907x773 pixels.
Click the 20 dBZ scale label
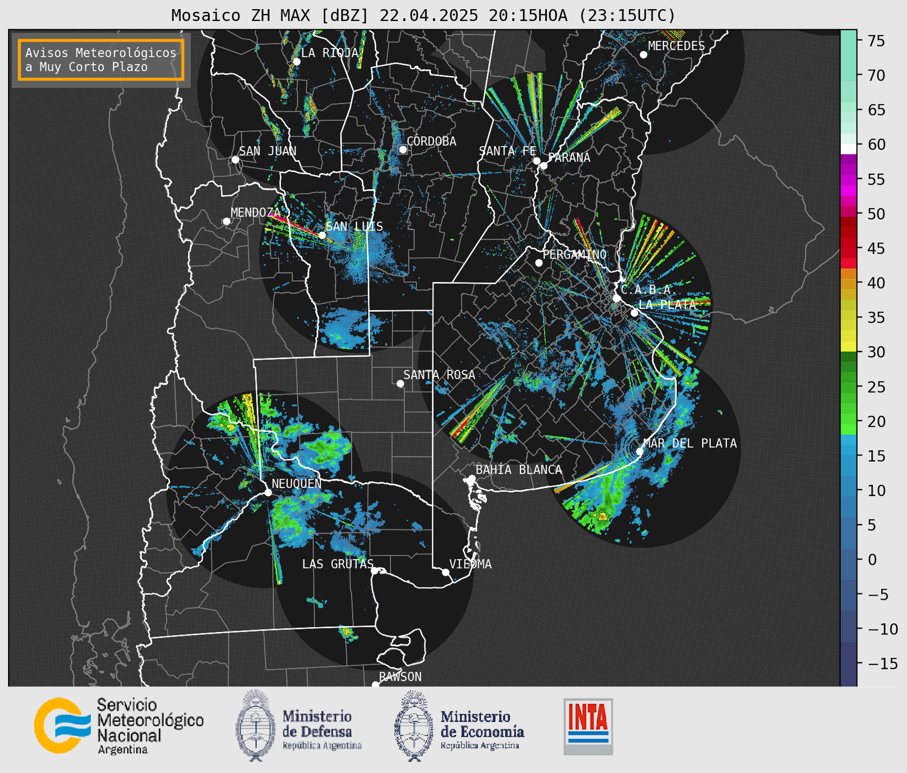pos(876,421)
